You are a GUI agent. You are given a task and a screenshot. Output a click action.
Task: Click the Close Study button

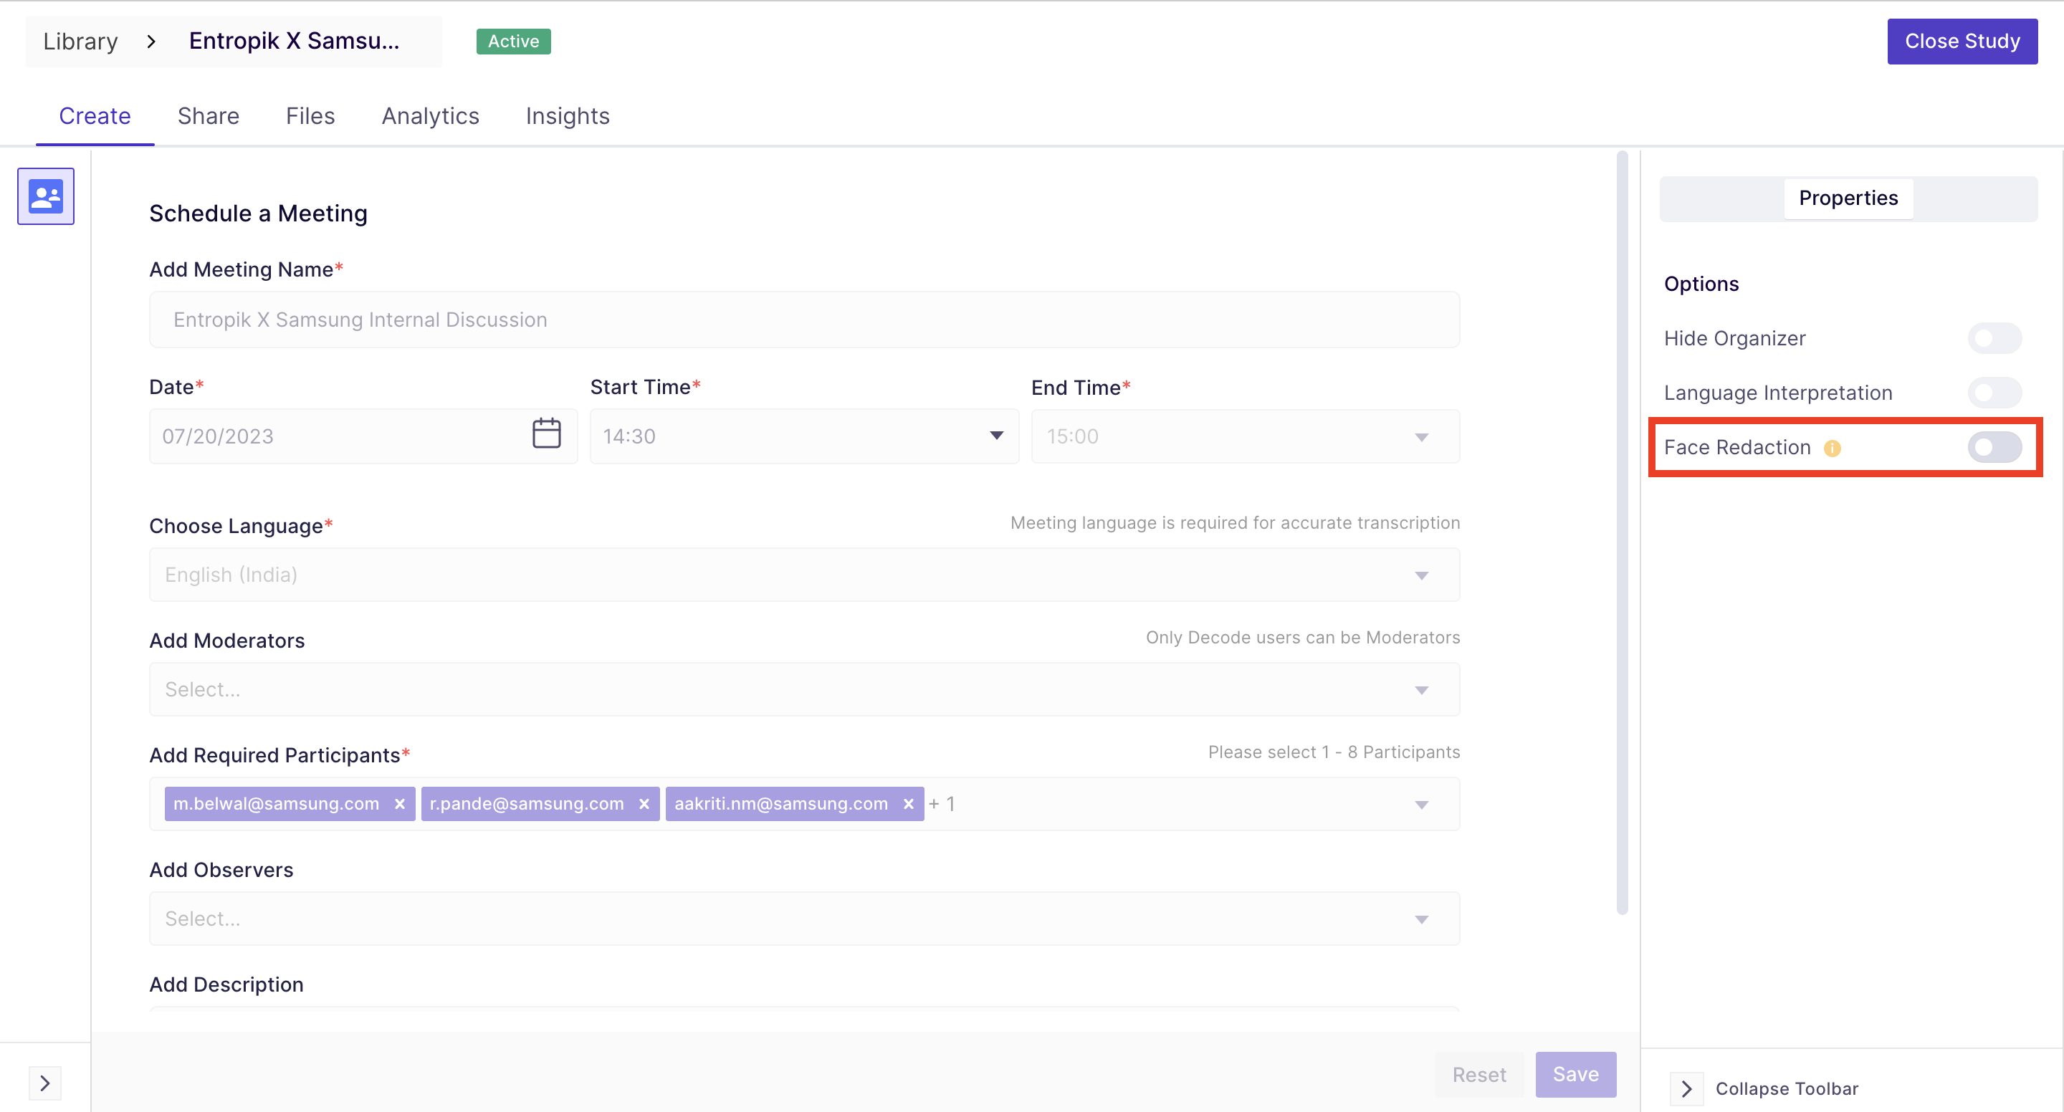pyautogui.click(x=1962, y=42)
